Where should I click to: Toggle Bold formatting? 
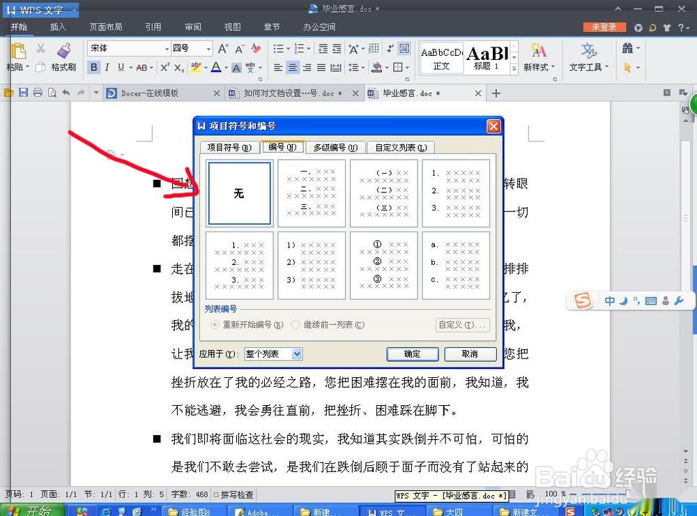point(94,67)
